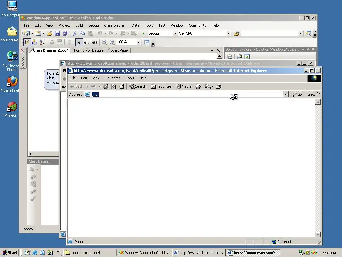Image resolution: width=342 pixels, height=257 pixels.
Task: Click the class diagram horizontal scrollbar left arrow
Action: [30, 154]
